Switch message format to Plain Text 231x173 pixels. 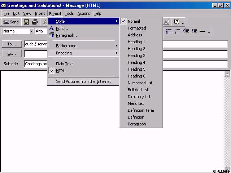pos(64,64)
